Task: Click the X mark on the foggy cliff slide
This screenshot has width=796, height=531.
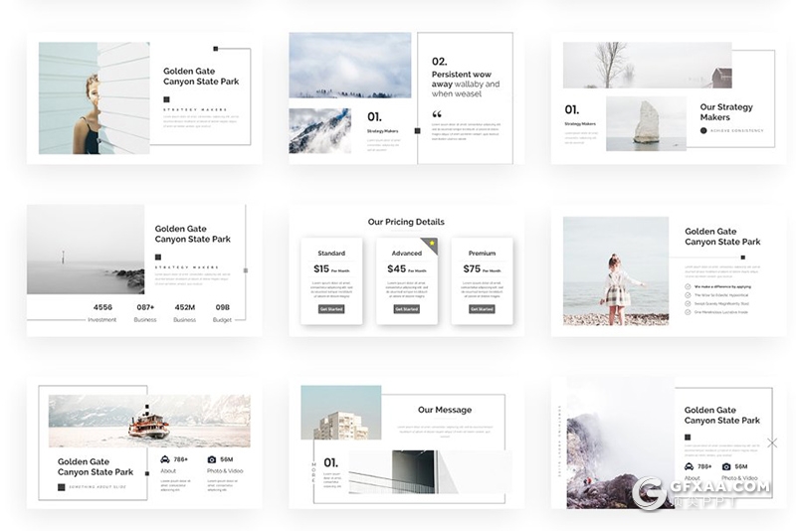Action: [x=772, y=442]
